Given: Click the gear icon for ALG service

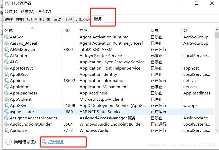Looking at the screenshot, I should coord(7,62).
